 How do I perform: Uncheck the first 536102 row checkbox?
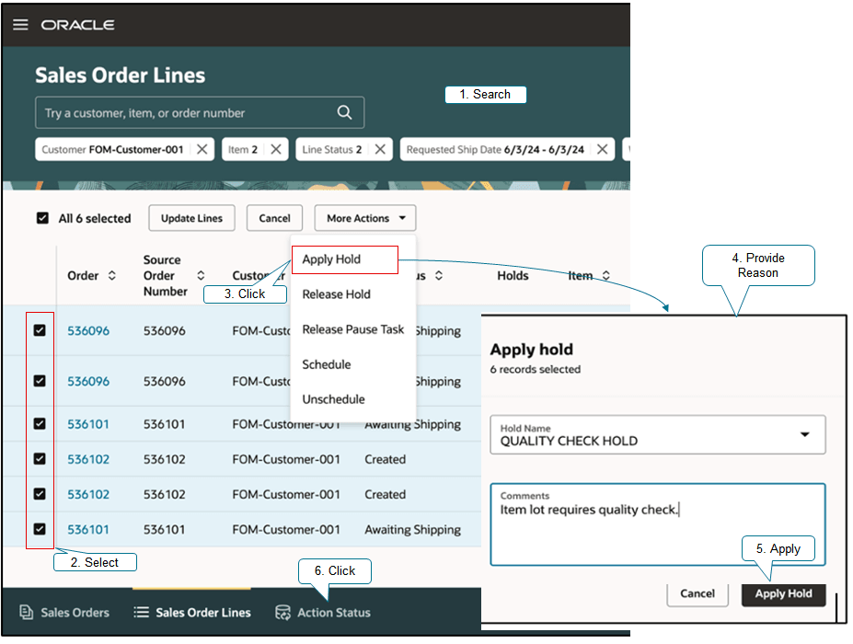pos(40,458)
